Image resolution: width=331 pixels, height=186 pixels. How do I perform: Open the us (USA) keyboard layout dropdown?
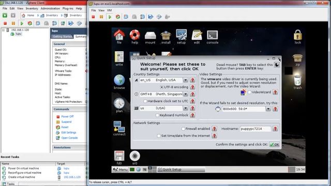pyautogui.click(x=185, y=108)
